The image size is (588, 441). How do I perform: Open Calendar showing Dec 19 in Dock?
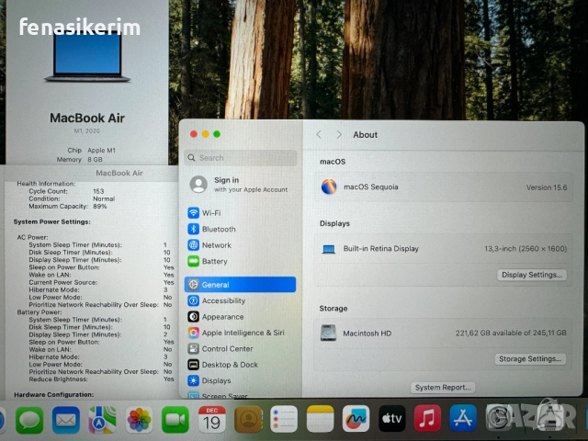pos(211,420)
